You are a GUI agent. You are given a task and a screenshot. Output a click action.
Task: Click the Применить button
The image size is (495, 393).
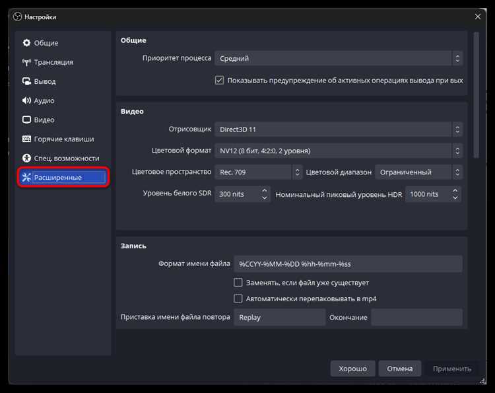452,369
